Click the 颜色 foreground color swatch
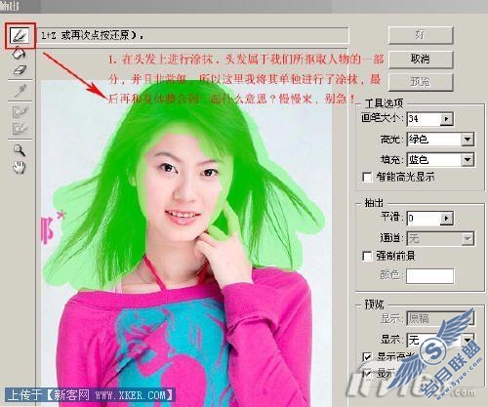 pos(429,276)
